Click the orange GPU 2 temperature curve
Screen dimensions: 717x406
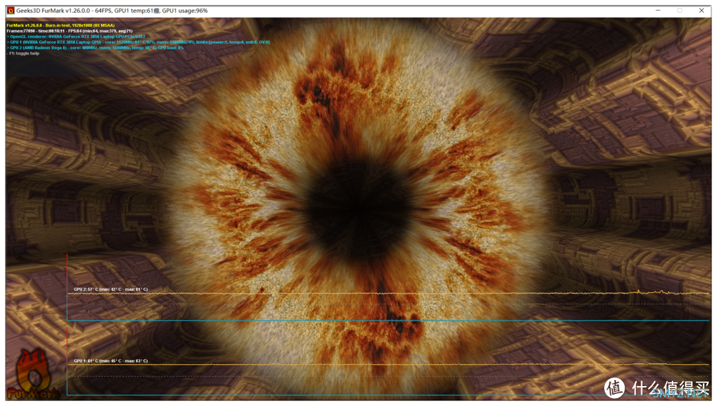click(x=398, y=293)
